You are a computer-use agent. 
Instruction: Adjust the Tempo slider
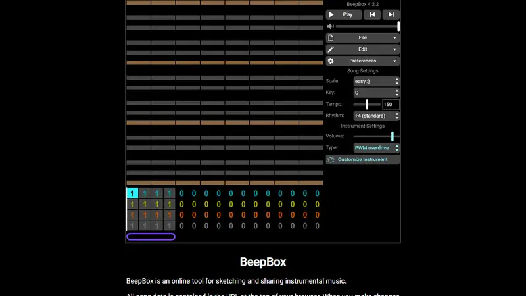pos(367,105)
